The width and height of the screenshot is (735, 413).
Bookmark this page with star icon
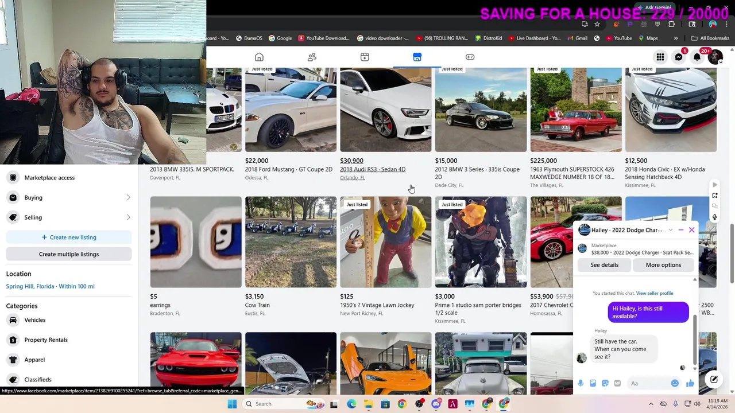(x=597, y=24)
